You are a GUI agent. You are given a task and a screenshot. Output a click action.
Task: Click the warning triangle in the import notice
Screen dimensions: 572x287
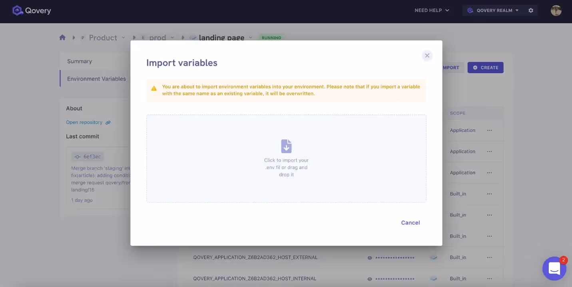pyautogui.click(x=153, y=88)
